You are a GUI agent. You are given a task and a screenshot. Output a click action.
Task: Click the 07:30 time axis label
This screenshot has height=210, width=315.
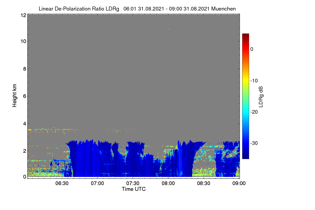pyautogui.click(x=133, y=183)
